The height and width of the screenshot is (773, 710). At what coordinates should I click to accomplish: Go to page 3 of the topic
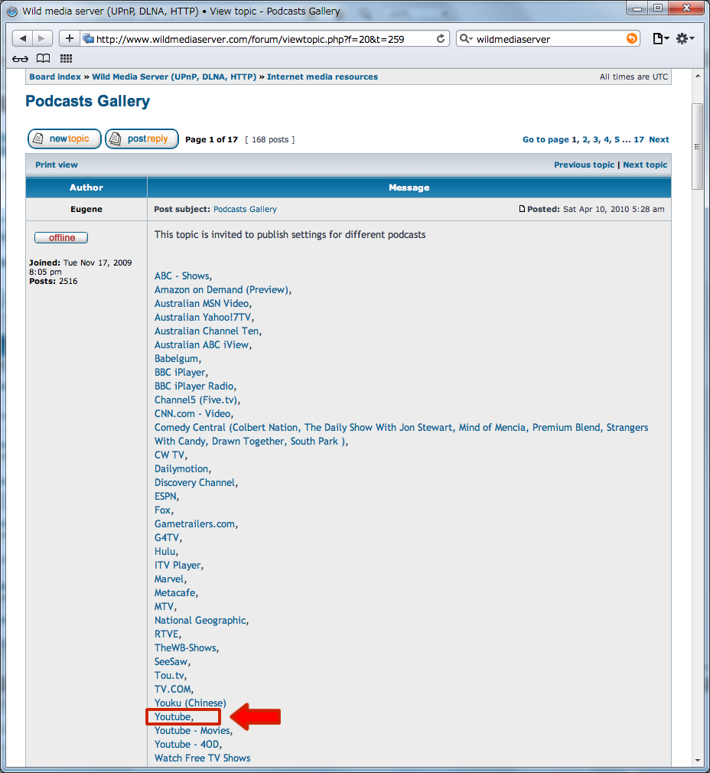[596, 139]
